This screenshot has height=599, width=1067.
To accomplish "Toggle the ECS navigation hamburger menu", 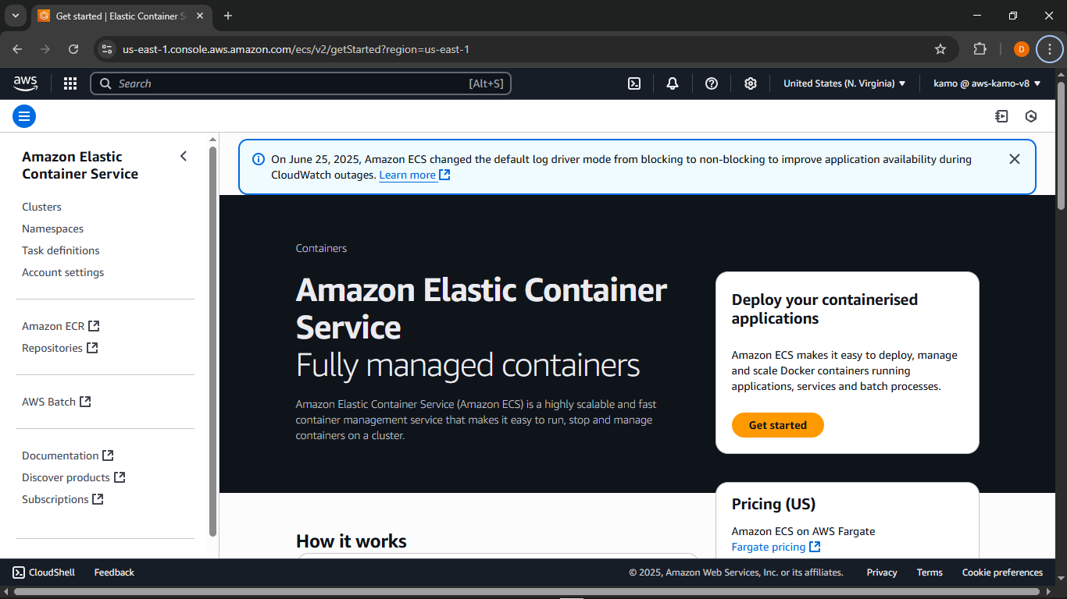I will 24,115.
